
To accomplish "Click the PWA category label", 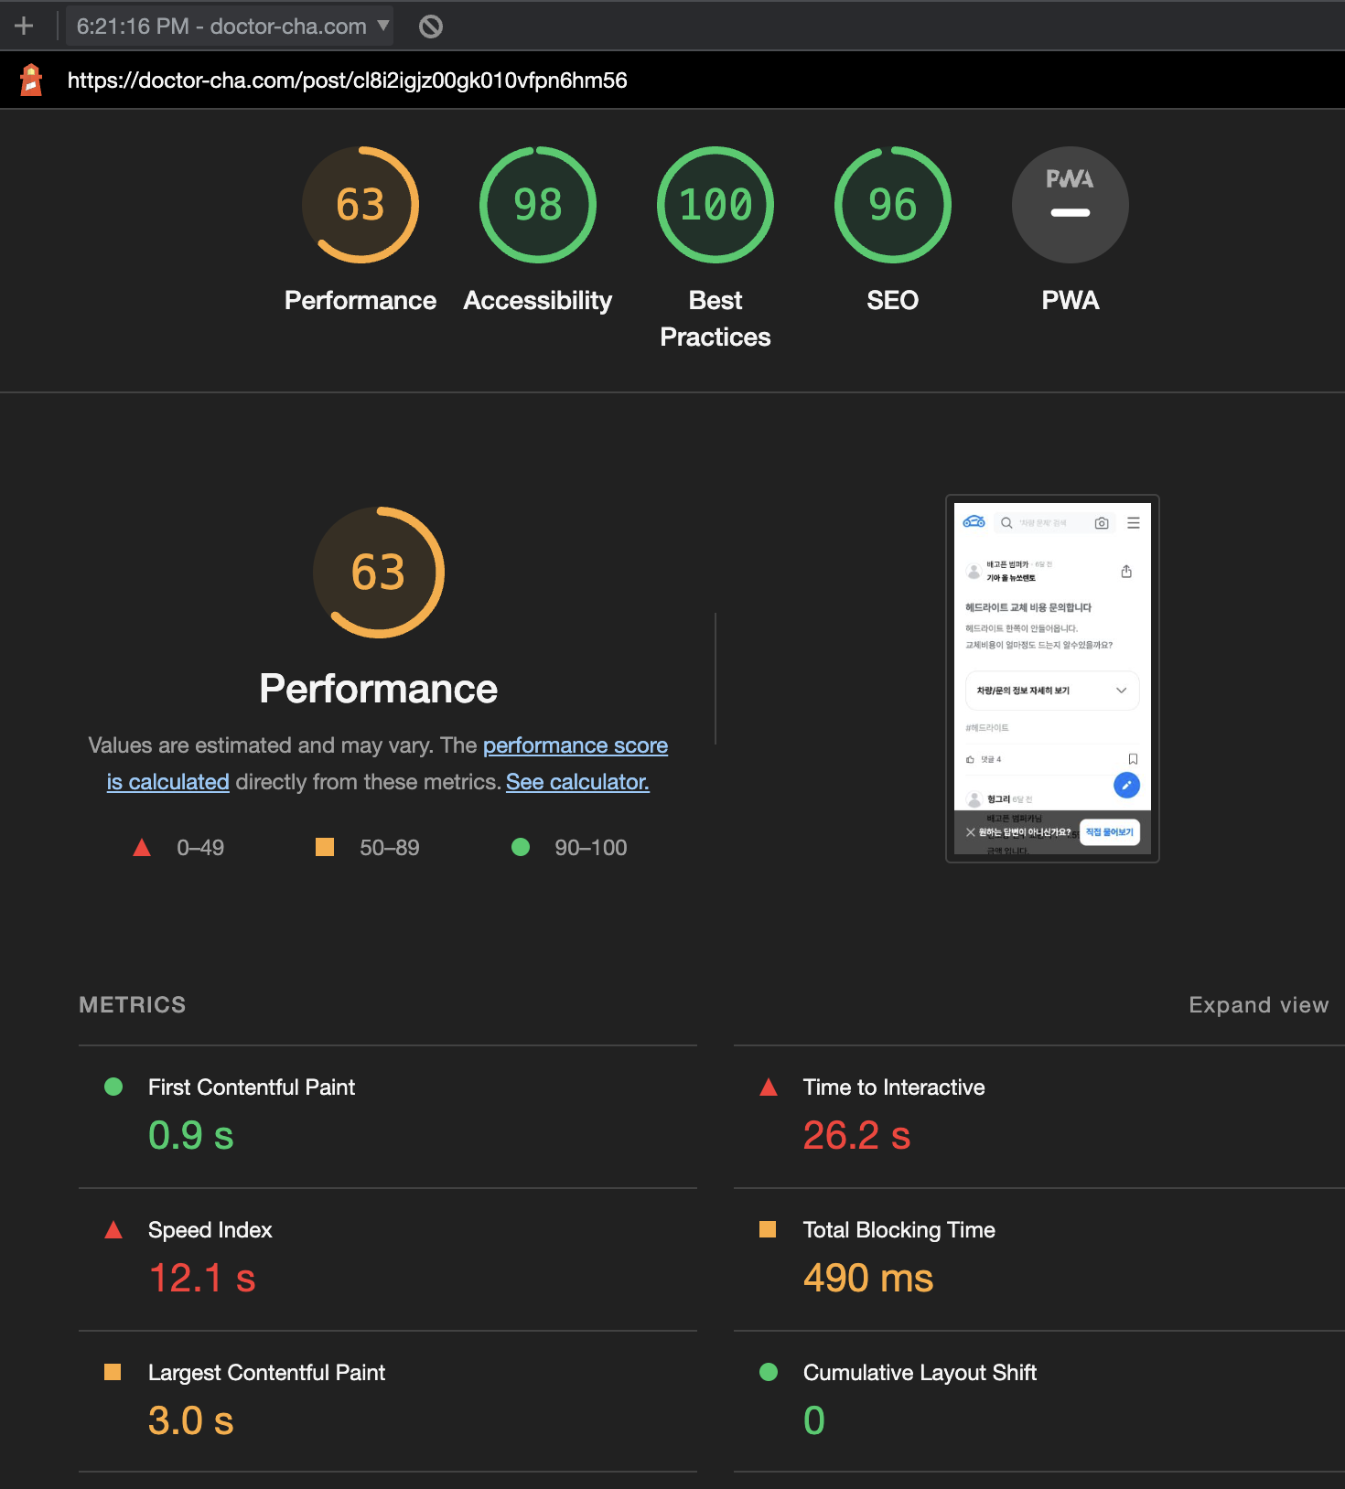I will tap(1071, 301).
